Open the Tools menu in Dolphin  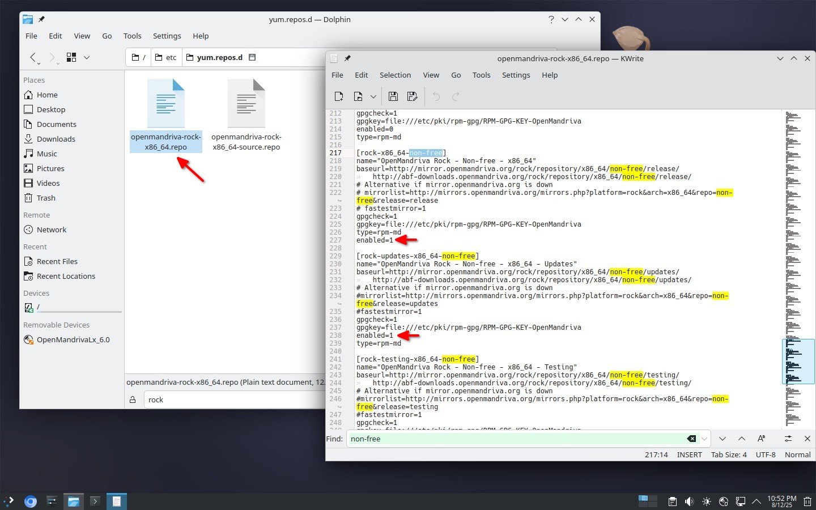pos(132,36)
